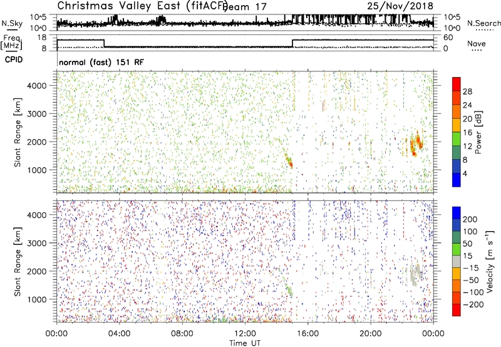Viewport: 501px width, 347px height.
Task: Select the "16:00" time tick label
Action: 307,334
